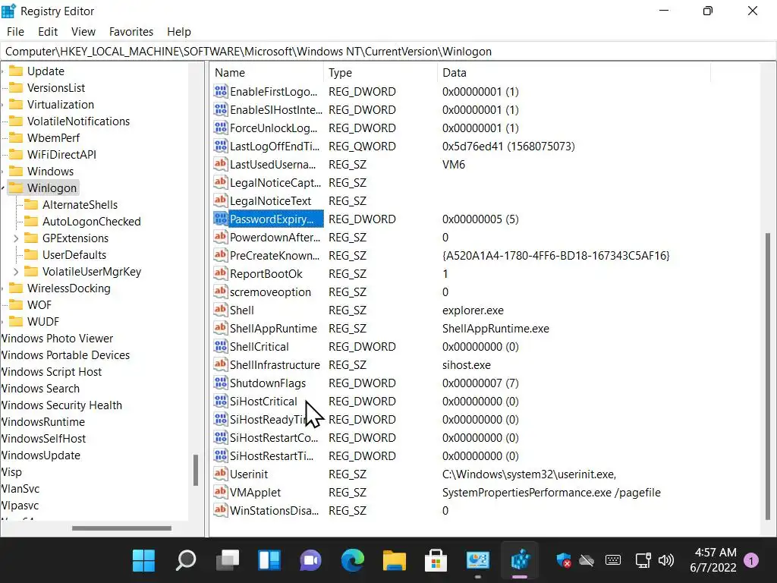The width and height of the screenshot is (777, 583).
Task: Click the DWORD icon of EnableFirstLogo value
Action: pos(221,91)
